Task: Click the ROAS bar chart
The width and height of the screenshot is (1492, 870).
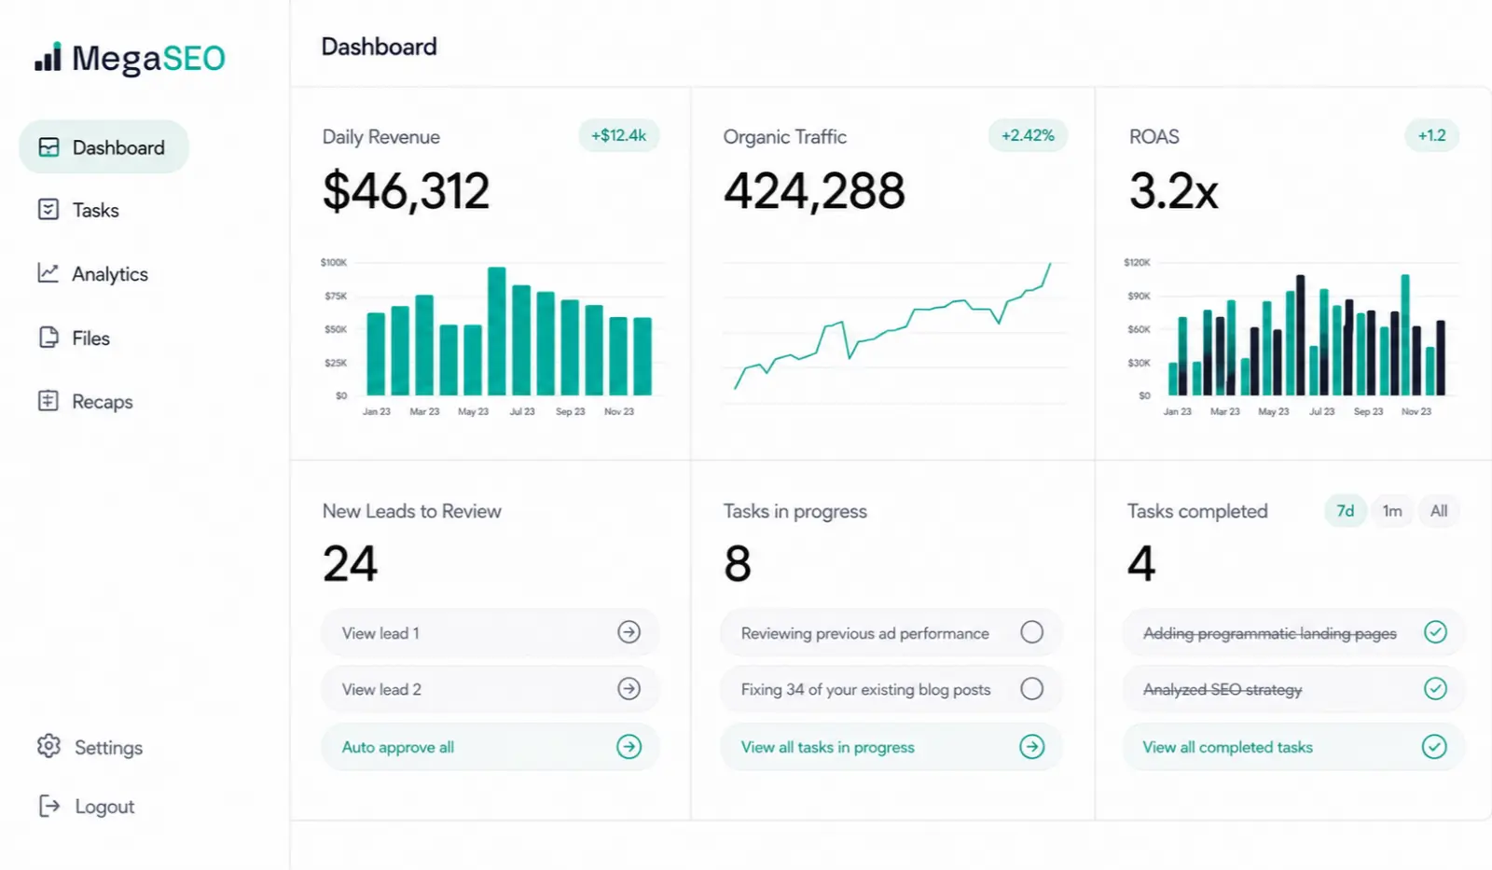Action: click(1292, 338)
